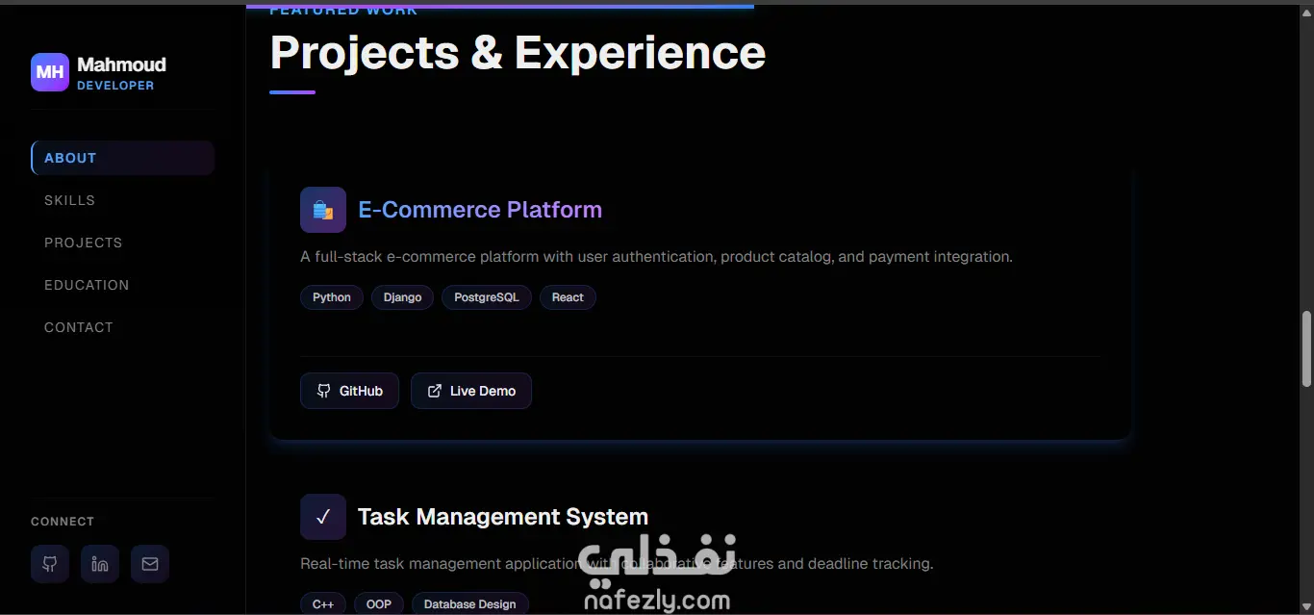Open the GitHub icon under Connect

50,564
